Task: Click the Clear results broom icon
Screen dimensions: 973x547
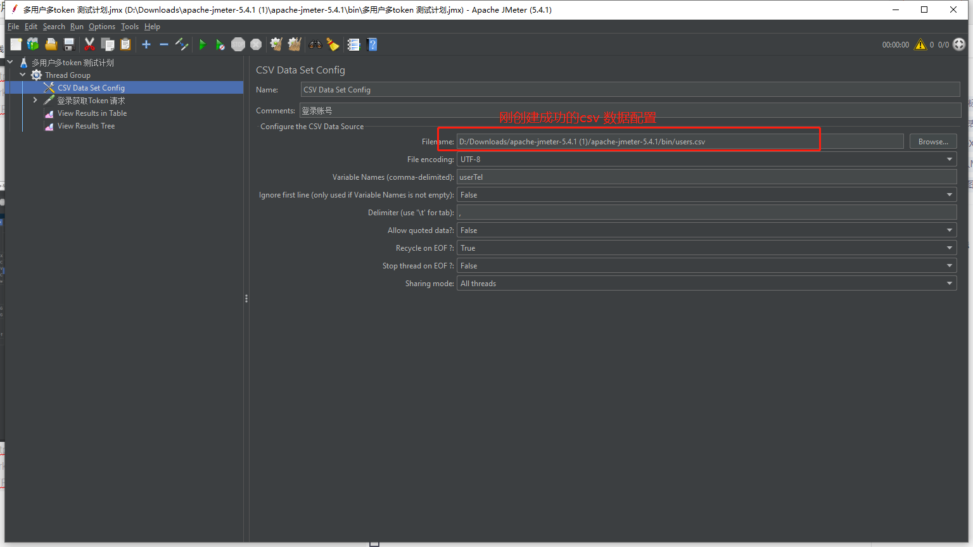Action: [276, 44]
